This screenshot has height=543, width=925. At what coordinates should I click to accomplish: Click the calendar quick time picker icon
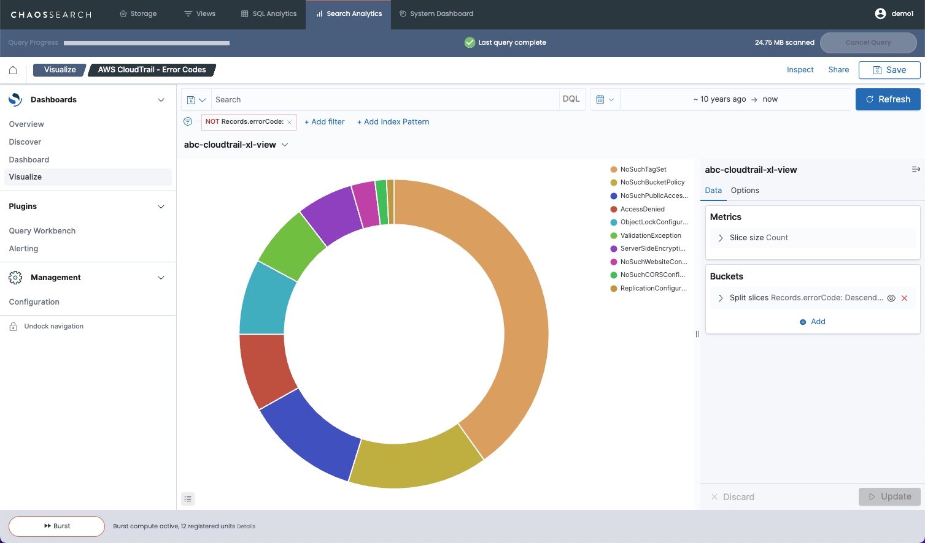click(x=605, y=99)
